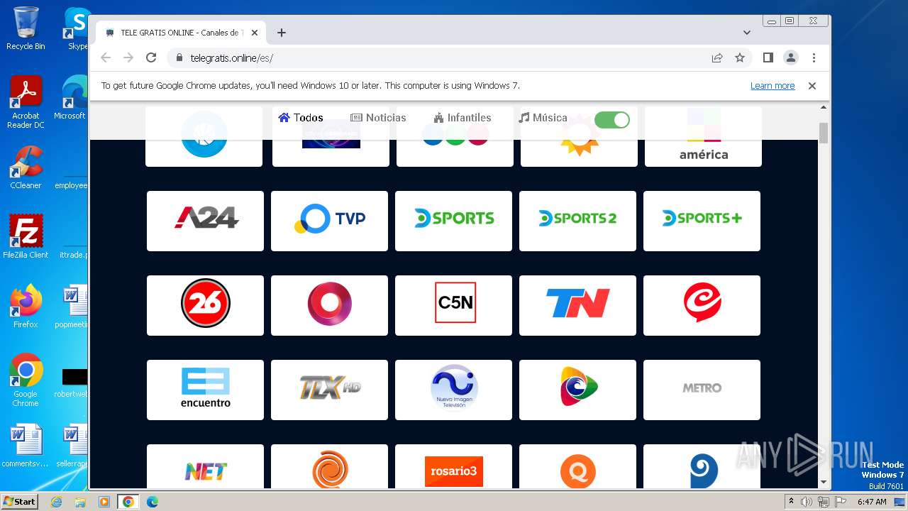Image resolution: width=908 pixels, height=511 pixels.
Task: Open the NET channel tile
Action: (x=205, y=466)
